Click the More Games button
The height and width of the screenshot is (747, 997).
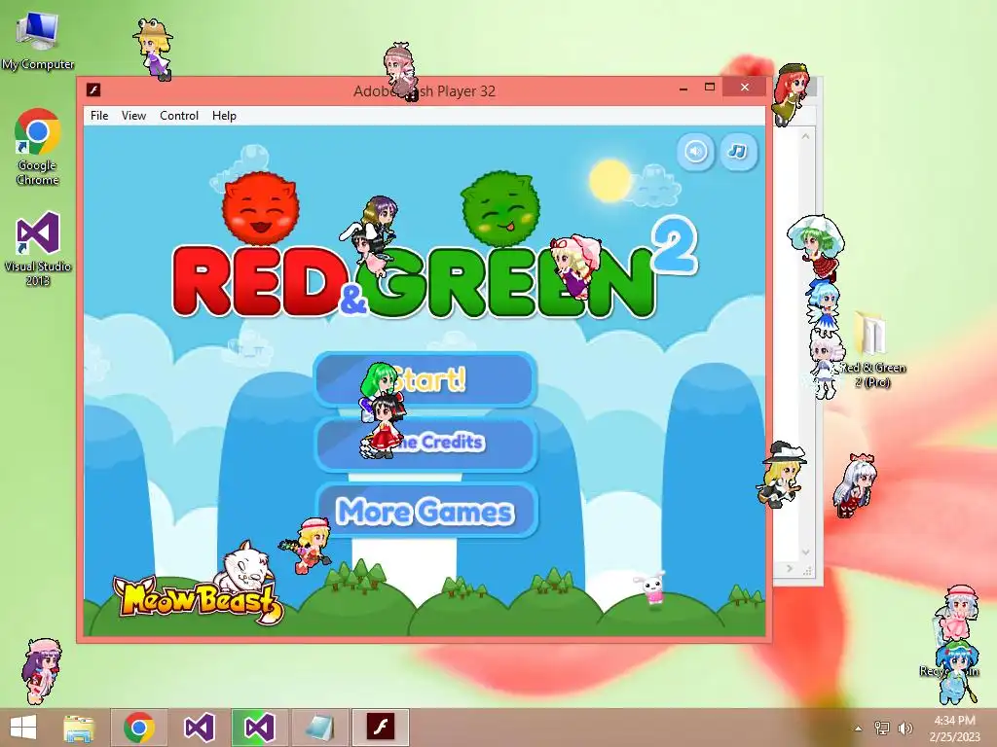(x=425, y=512)
